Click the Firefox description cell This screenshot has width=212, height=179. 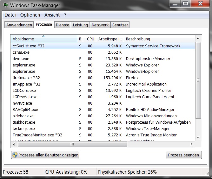132,78
